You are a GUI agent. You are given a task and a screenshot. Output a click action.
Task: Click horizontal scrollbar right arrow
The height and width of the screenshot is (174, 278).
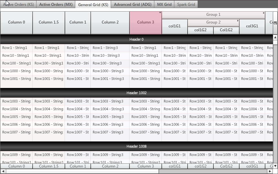click(x=270, y=171)
